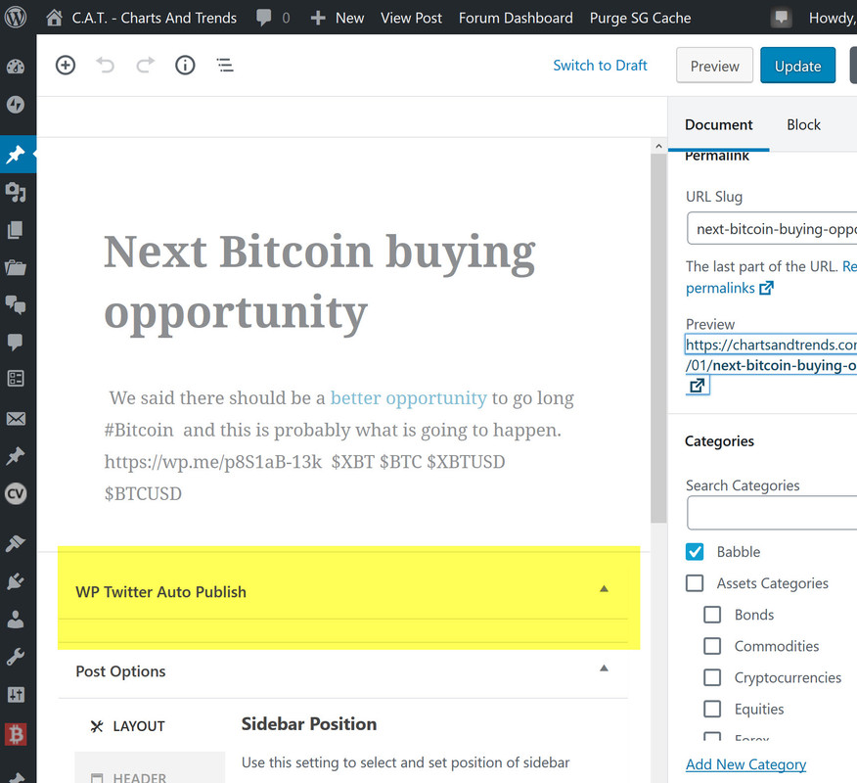Uncheck the Babble category

pos(695,552)
